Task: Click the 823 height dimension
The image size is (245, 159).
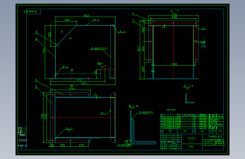Action: [138, 49]
